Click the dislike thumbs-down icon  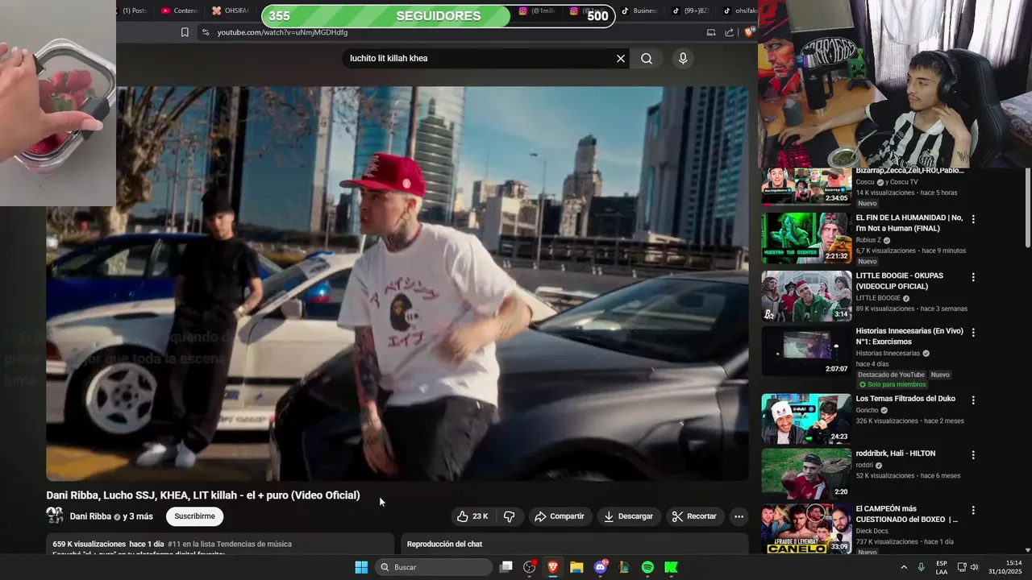coord(510,516)
